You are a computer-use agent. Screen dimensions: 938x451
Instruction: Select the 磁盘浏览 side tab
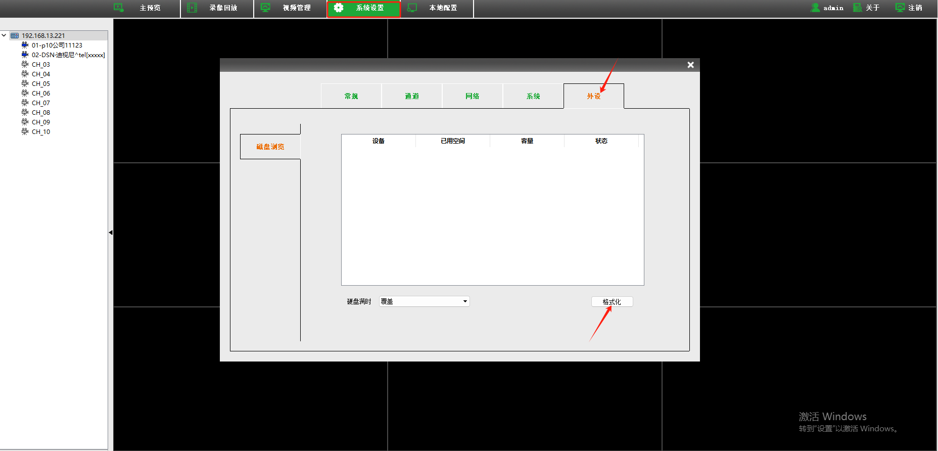270,147
